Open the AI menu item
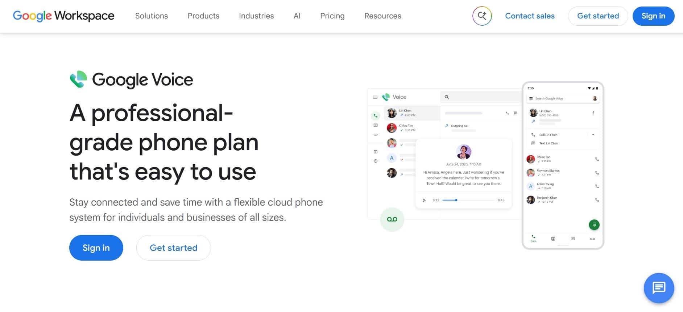 297,16
